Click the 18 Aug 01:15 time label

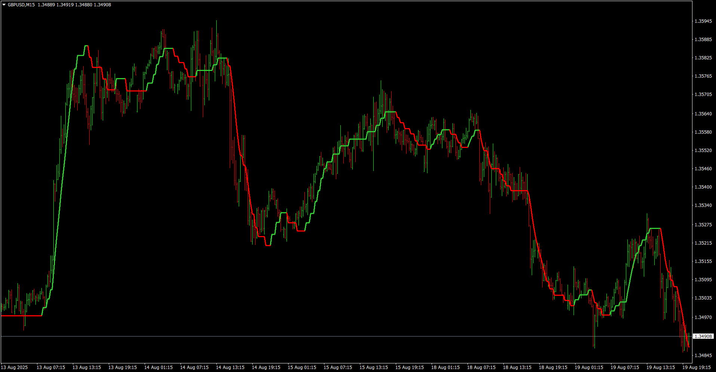point(445,368)
